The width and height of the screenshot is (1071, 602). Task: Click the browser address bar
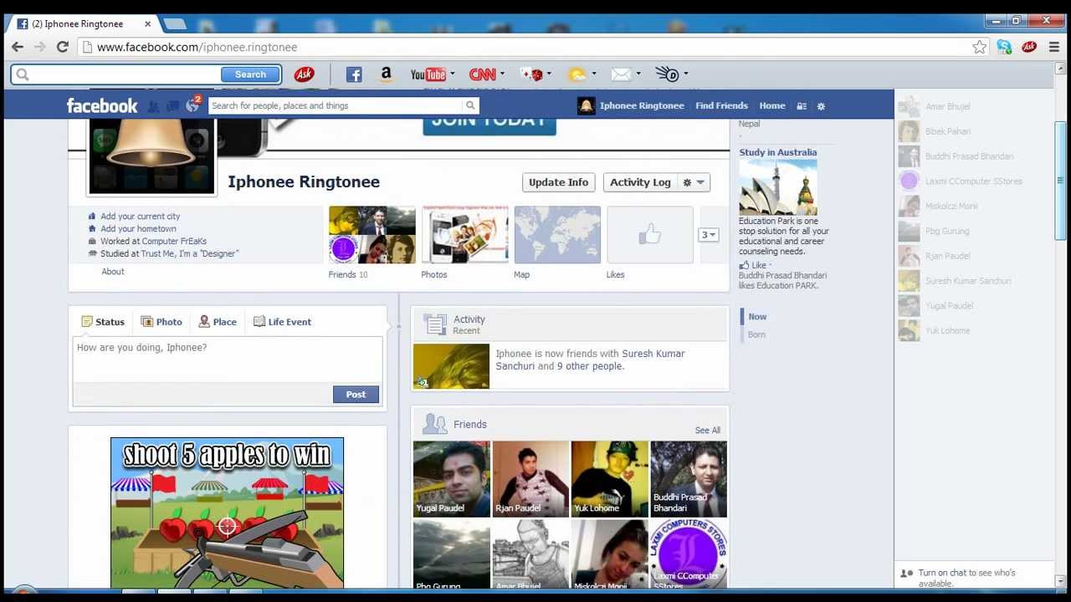coord(527,47)
